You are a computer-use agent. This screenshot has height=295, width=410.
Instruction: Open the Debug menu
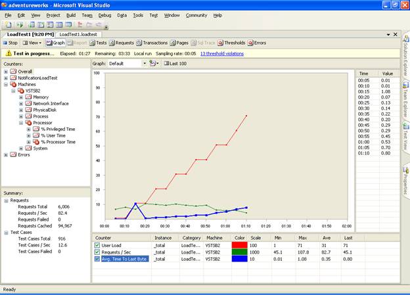point(104,15)
